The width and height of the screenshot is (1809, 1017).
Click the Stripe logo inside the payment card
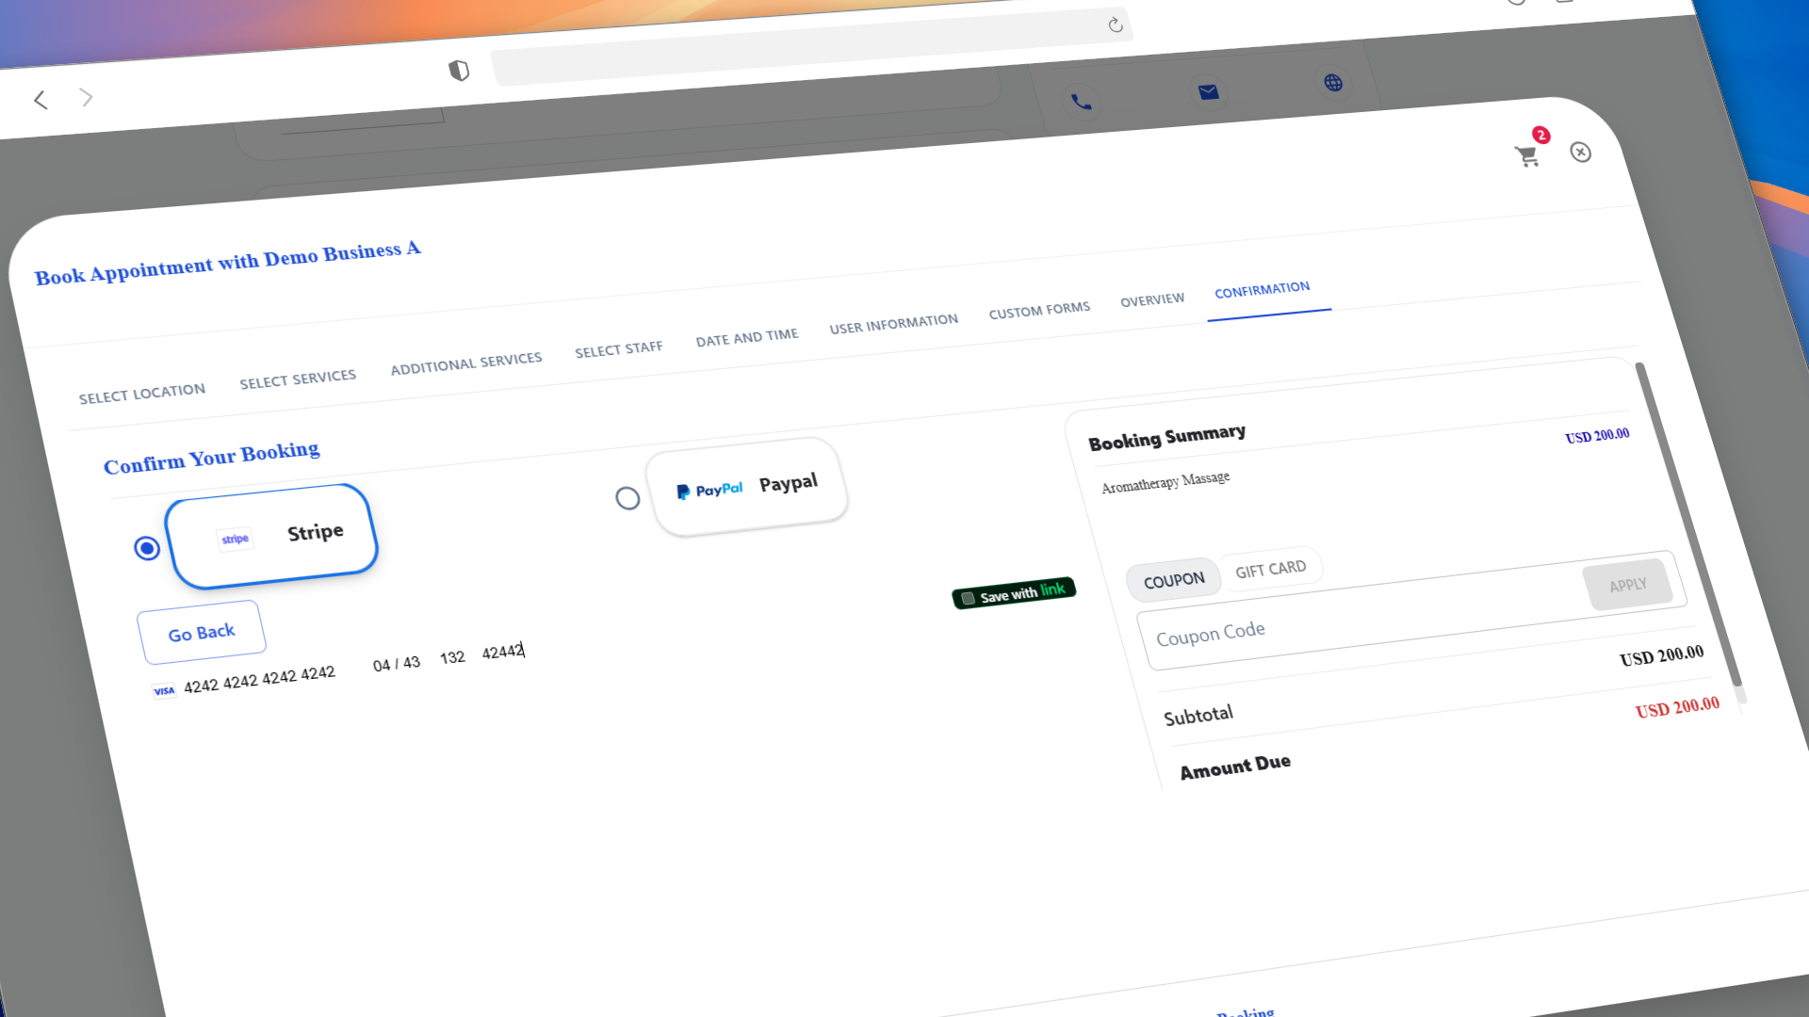[236, 538]
